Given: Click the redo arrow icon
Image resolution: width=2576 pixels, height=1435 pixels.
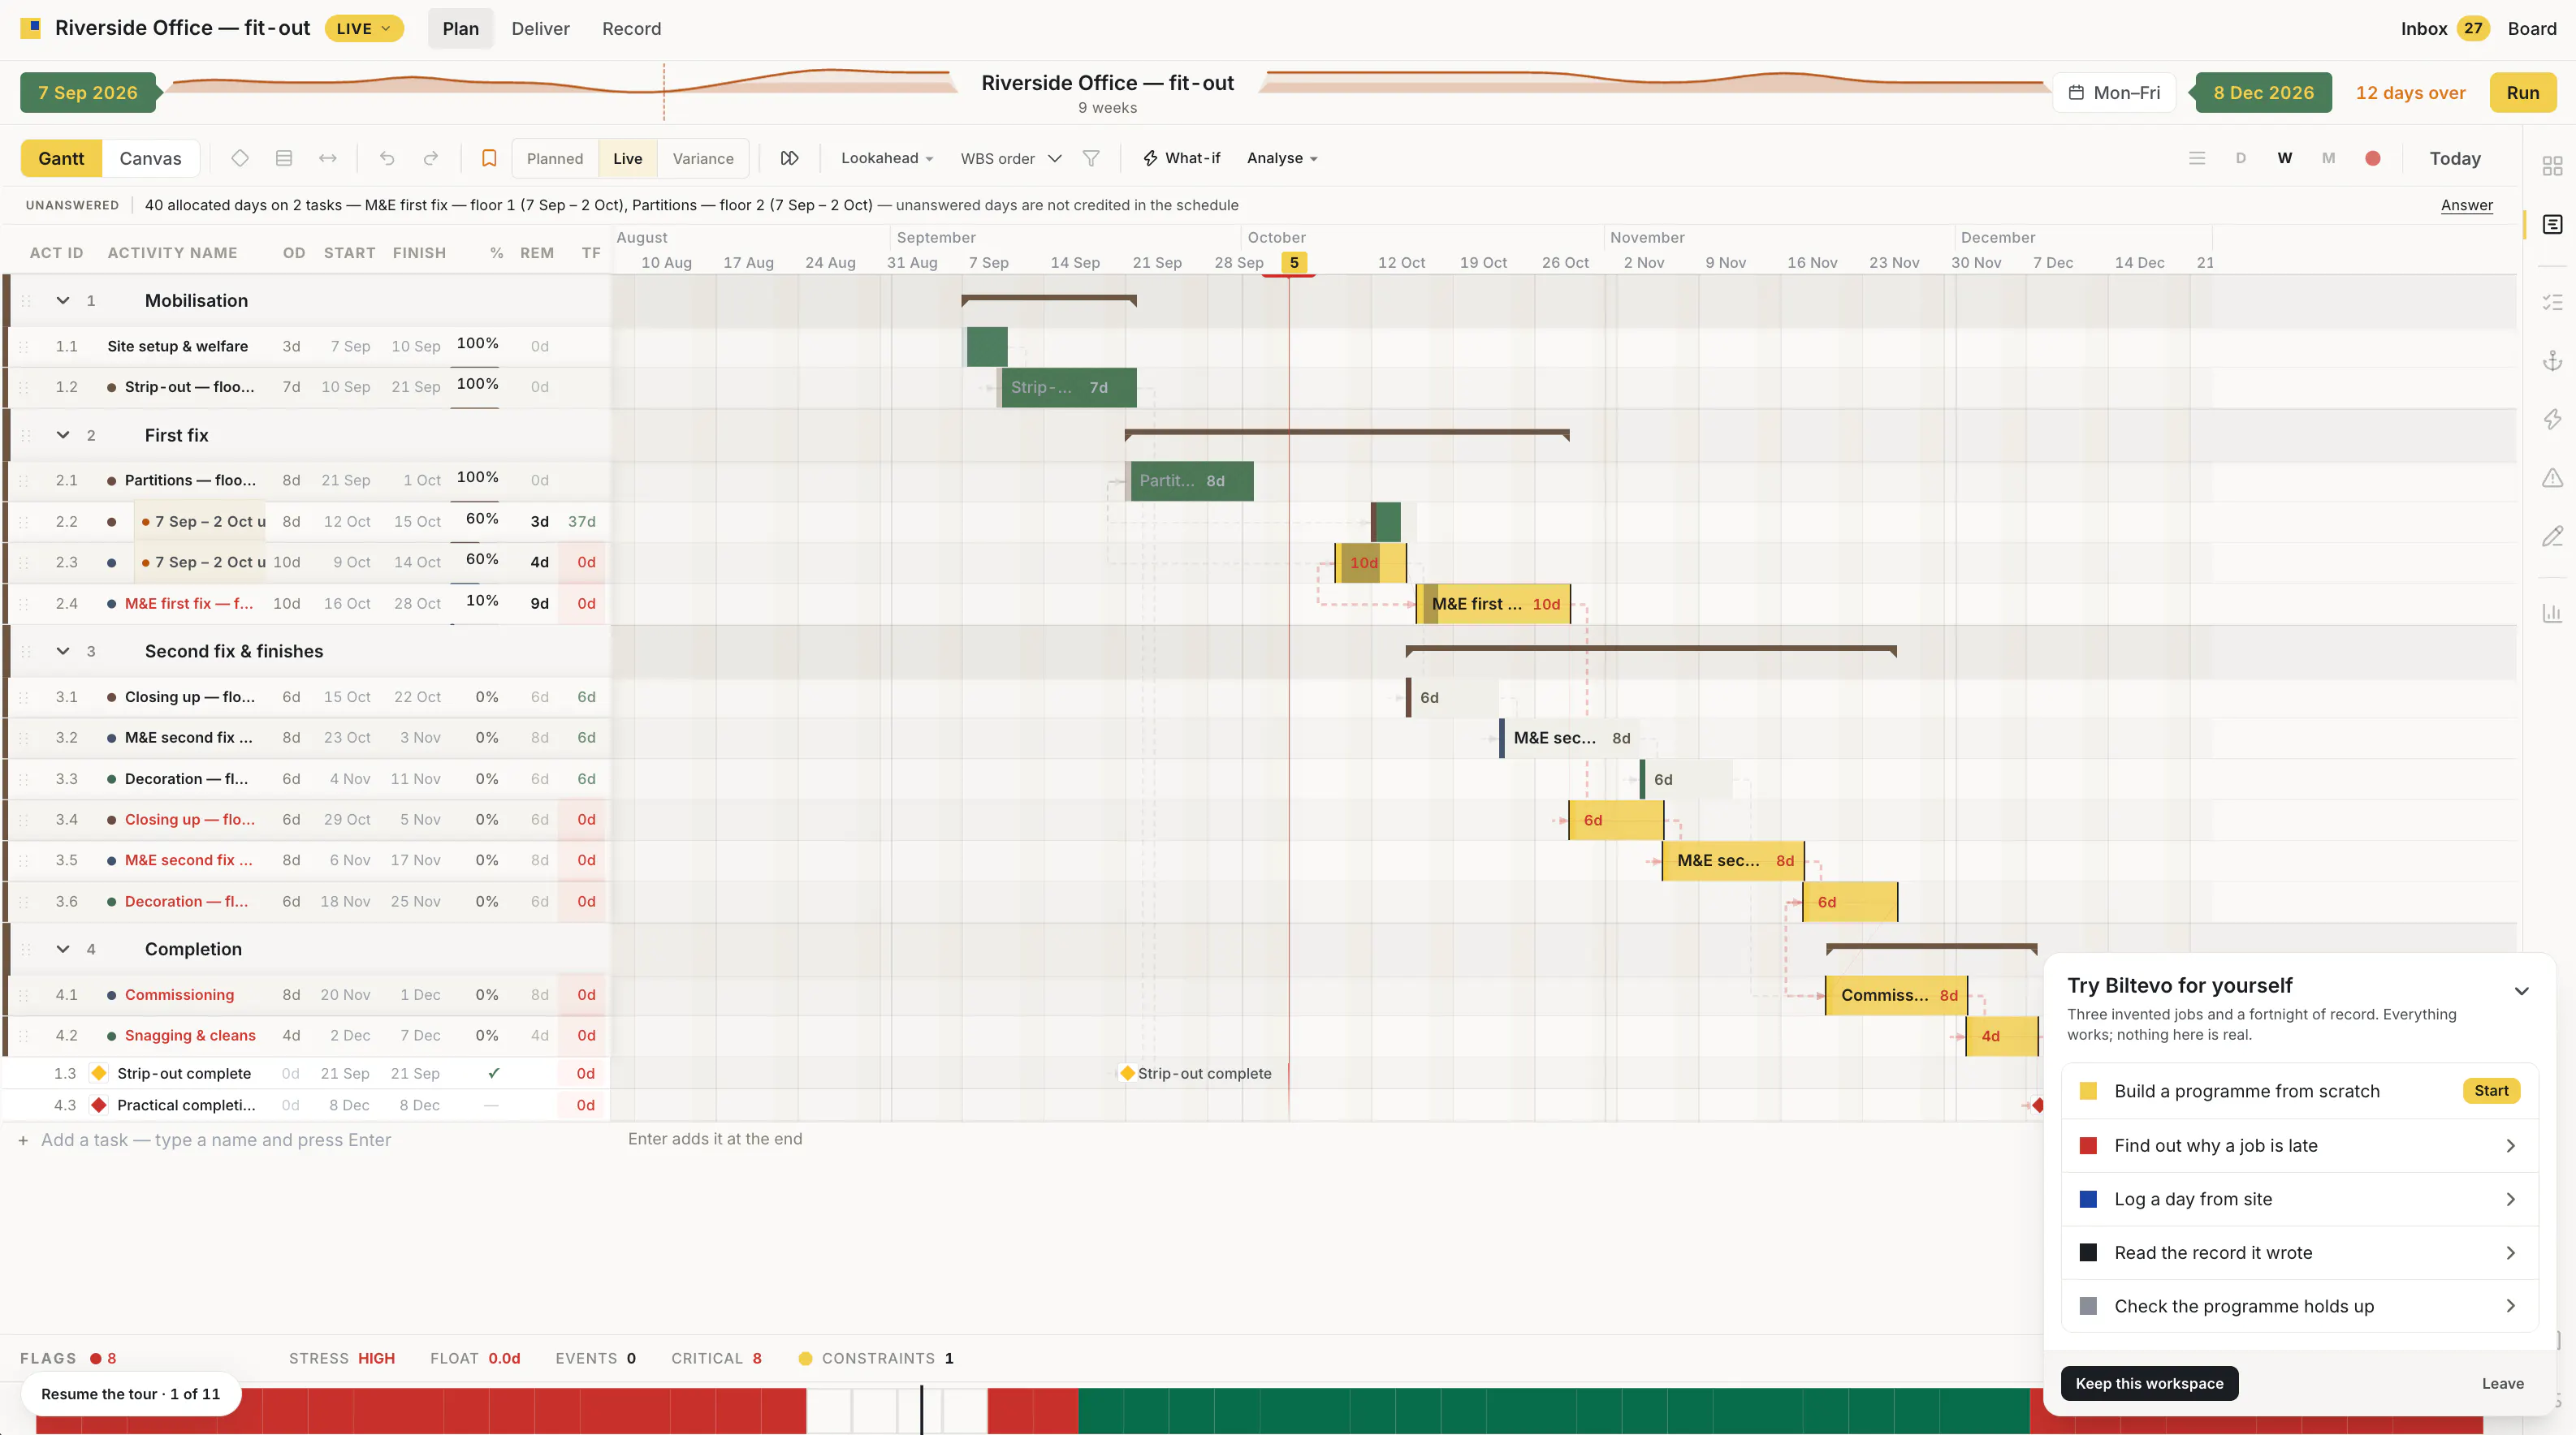Looking at the screenshot, I should 431,158.
